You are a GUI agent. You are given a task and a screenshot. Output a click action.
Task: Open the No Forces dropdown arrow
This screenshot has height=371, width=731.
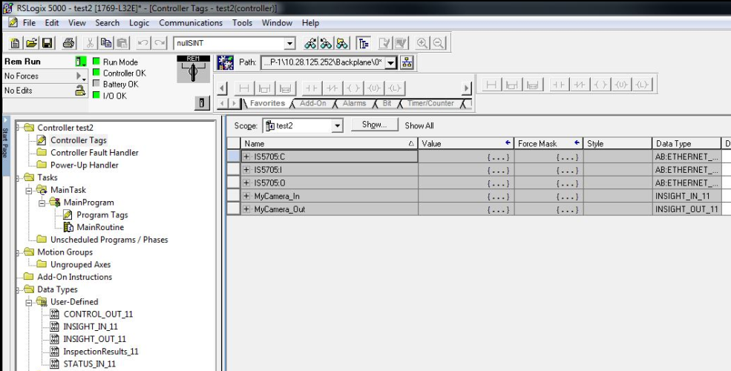click(79, 75)
